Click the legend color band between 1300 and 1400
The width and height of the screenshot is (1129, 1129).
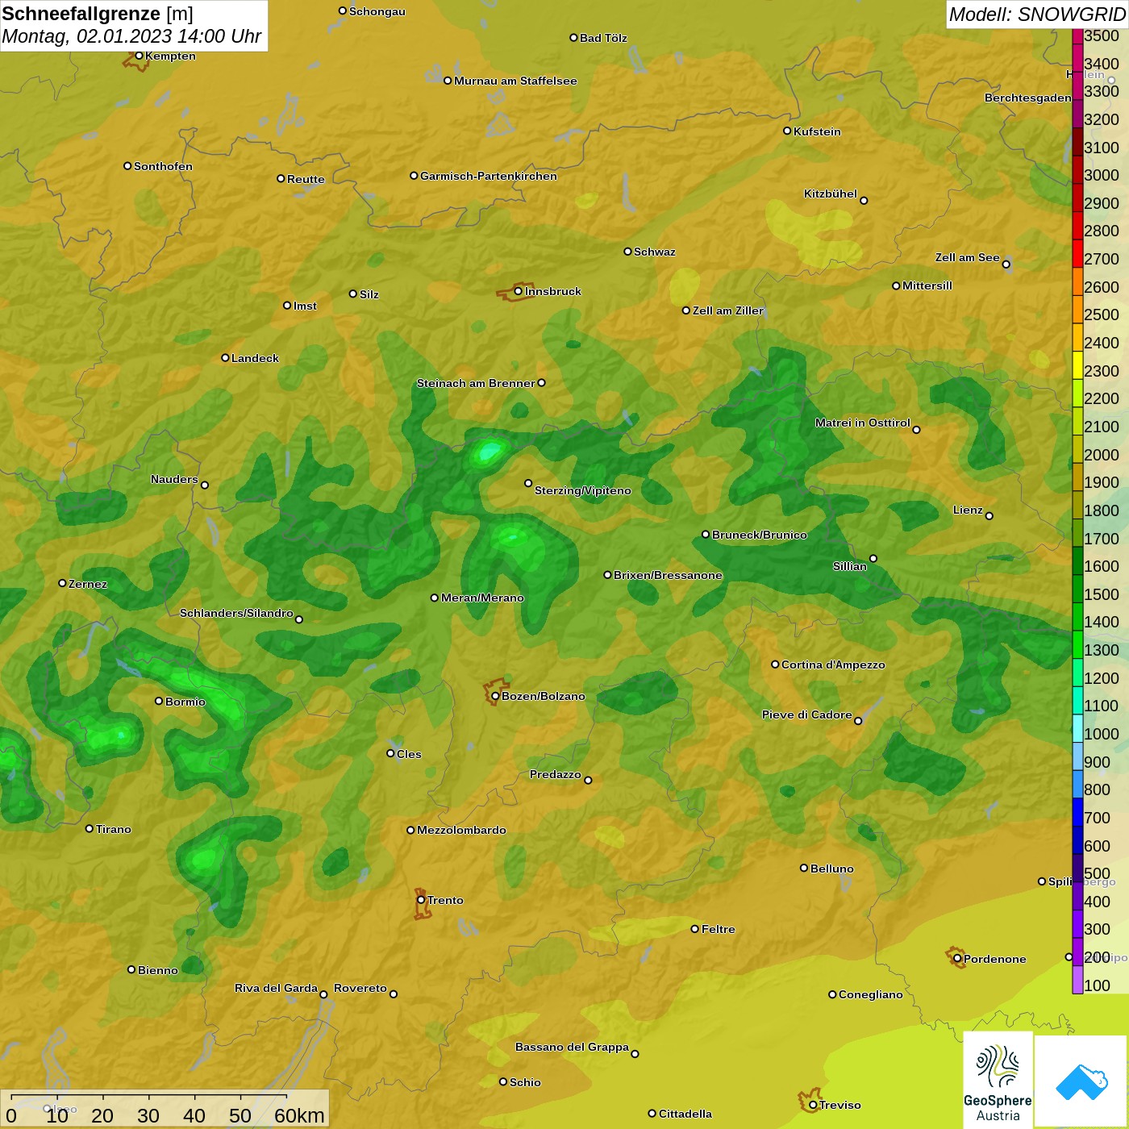[x=1077, y=644]
